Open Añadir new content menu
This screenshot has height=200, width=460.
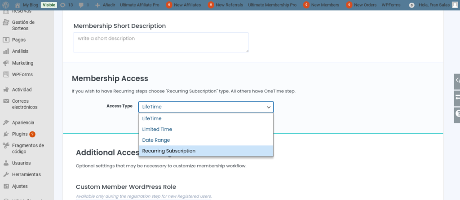point(105,5)
